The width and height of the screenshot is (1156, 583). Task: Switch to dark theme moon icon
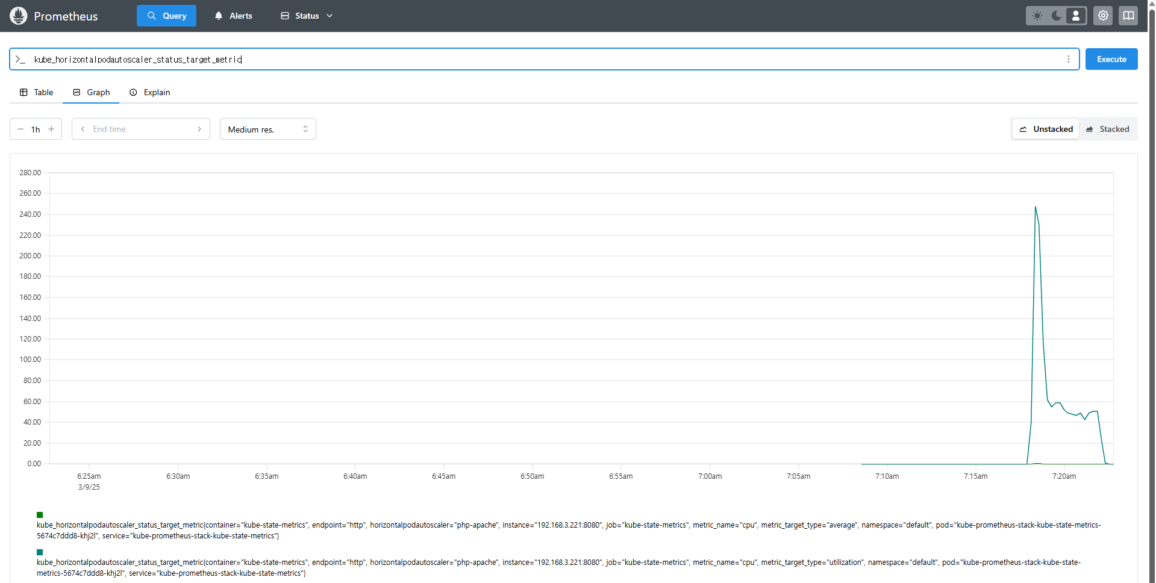tap(1057, 16)
